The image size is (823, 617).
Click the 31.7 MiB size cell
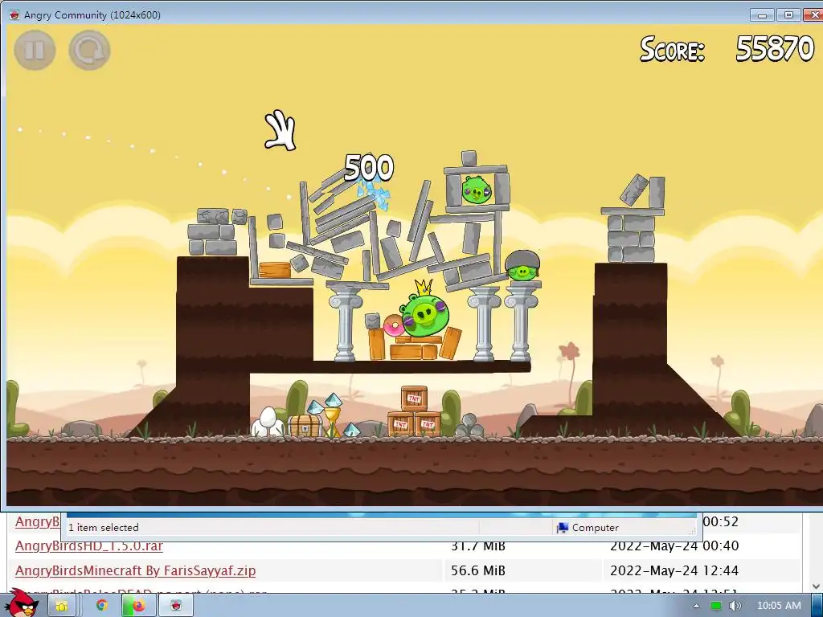tap(478, 545)
